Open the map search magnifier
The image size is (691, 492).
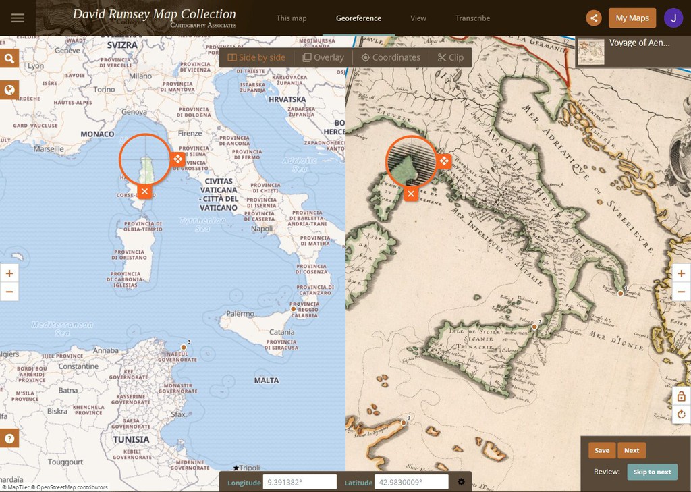click(x=9, y=58)
